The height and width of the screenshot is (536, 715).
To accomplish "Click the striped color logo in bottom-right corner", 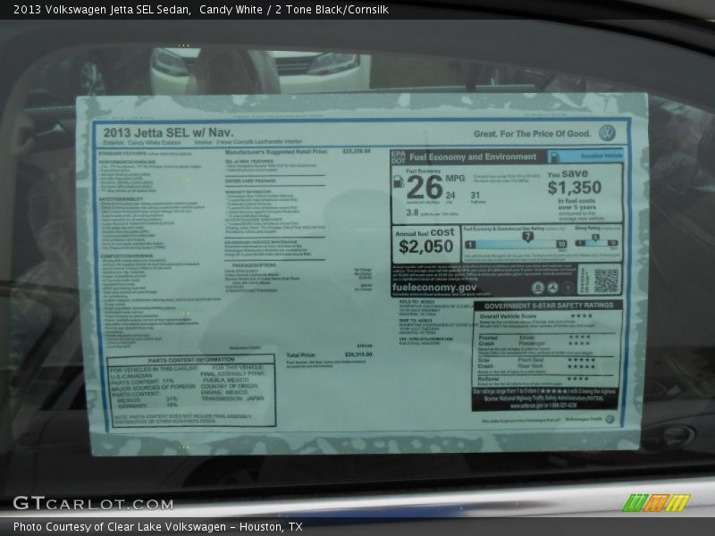I will (x=656, y=503).
